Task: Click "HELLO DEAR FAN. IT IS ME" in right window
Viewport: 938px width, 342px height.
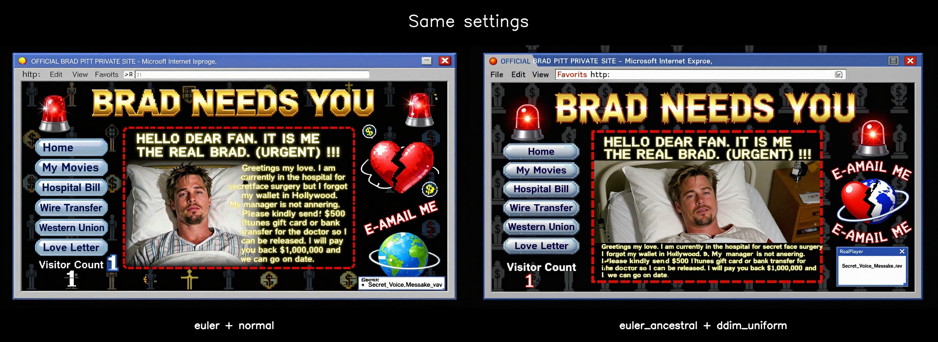Action: 698,142
